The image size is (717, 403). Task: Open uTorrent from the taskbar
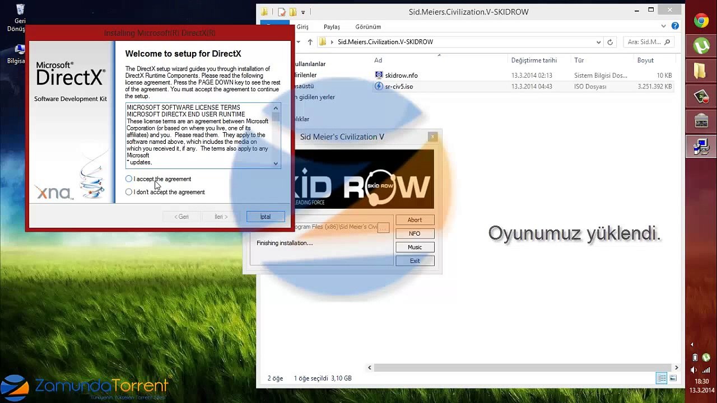click(701, 46)
